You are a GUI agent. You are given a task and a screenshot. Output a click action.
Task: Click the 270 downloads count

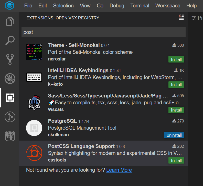pos(178,121)
